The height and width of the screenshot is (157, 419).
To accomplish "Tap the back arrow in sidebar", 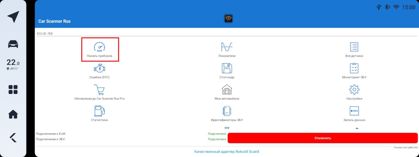I will click(13, 137).
